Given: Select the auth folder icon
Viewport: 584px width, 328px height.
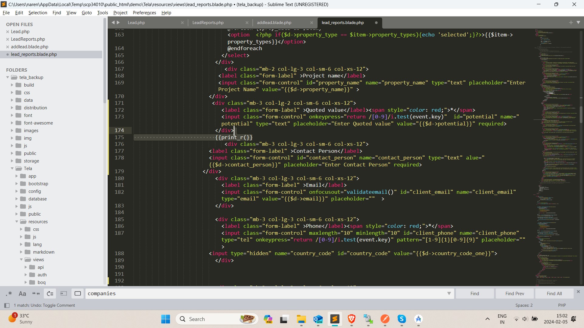Looking at the screenshot, I should pos(32,275).
